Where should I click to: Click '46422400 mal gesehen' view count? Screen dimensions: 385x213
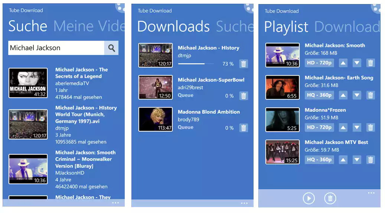81,187
